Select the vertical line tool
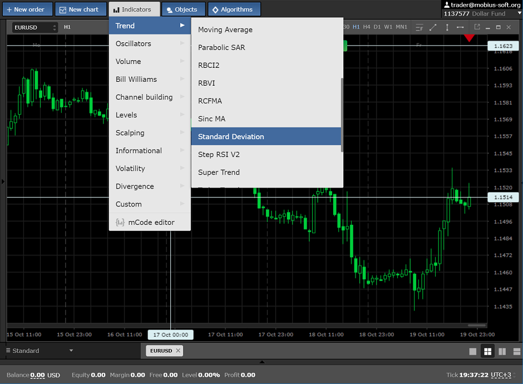 (447, 27)
